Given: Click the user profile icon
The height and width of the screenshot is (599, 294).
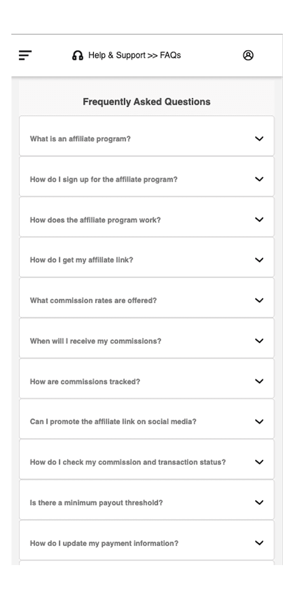Looking at the screenshot, I should [248, 55].
